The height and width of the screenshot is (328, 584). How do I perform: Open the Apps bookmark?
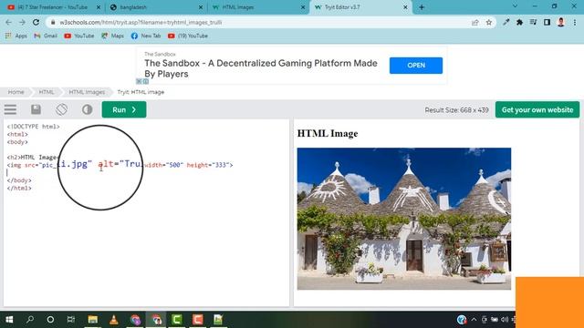coord(16,36)
